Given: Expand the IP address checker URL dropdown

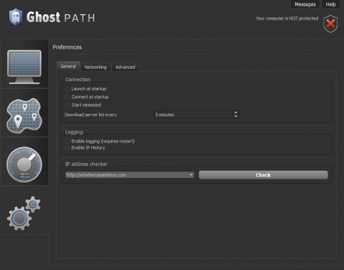Looking at the screenshot, I should (x=191, y=175).
